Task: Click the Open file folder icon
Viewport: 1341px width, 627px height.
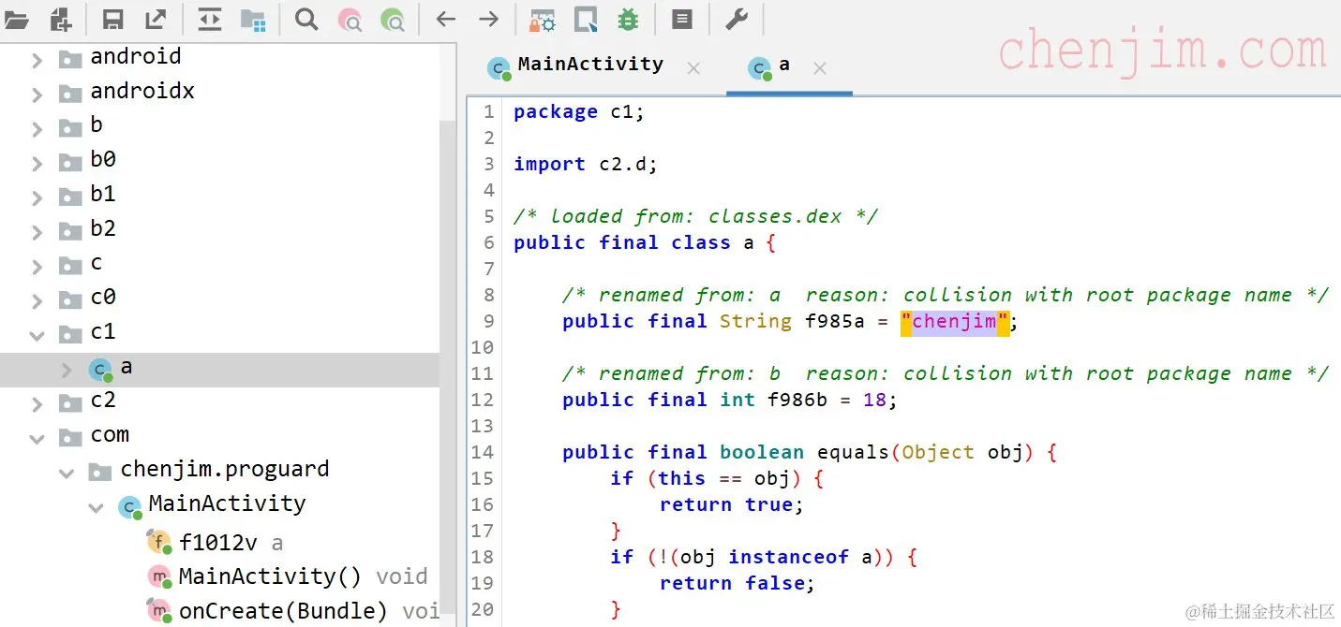Action: (16, 19)
